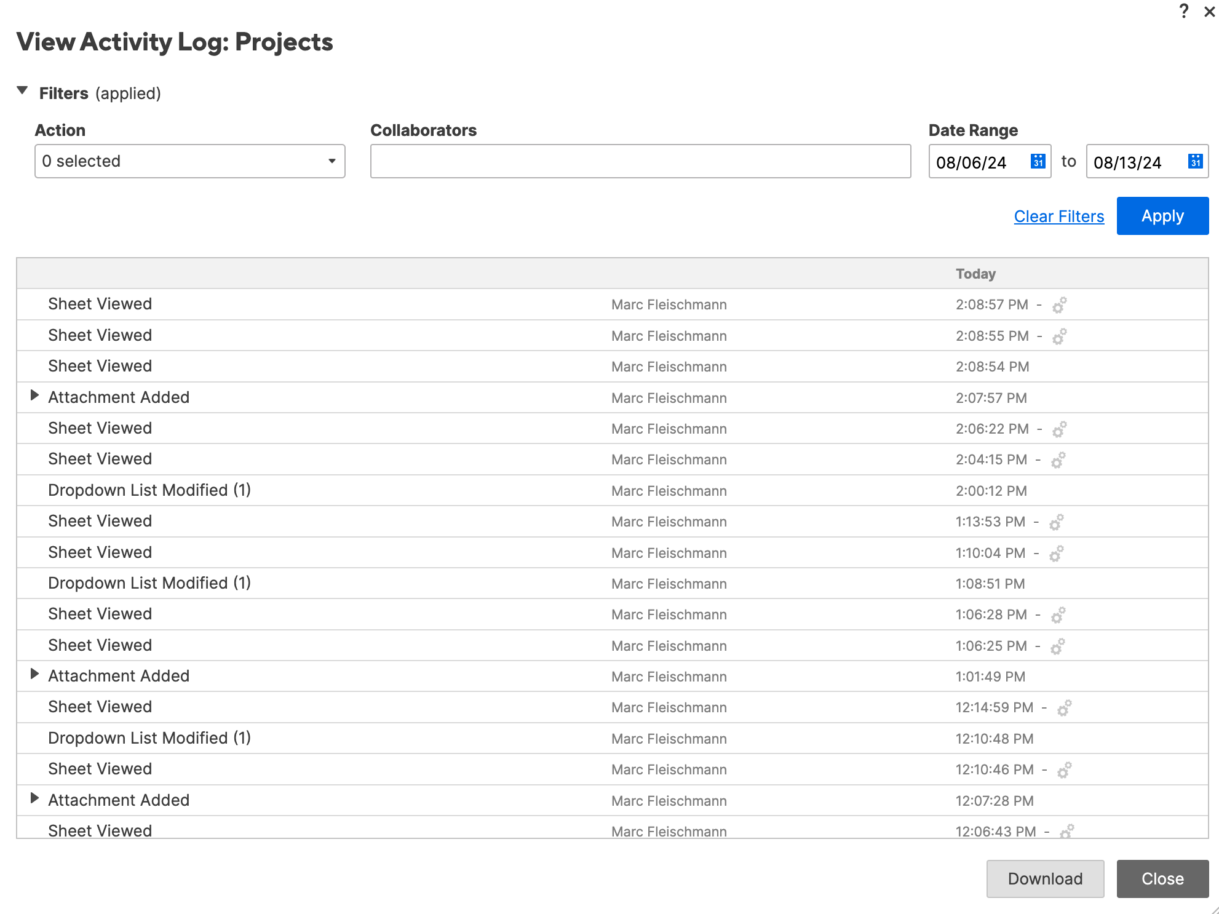Click the help icon in the top right corner
Viewport: 1219px width, 914px height.
(1183, 10)
